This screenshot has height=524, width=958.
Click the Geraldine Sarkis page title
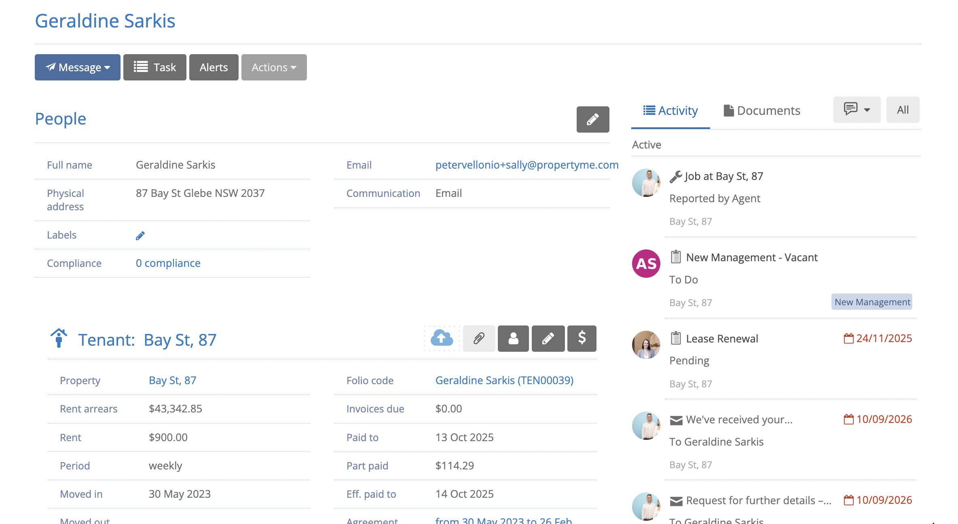105,21
